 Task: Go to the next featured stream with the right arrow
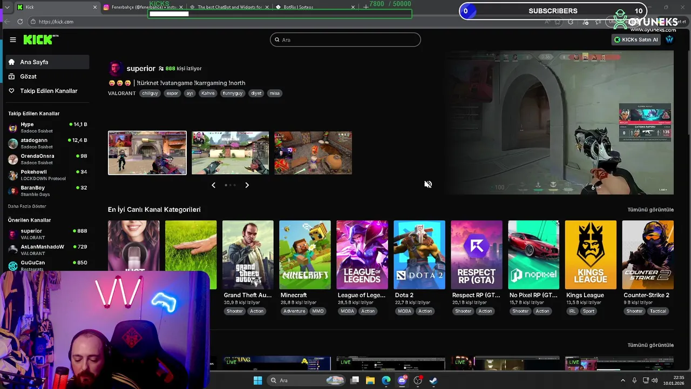[x=247, y=185]
